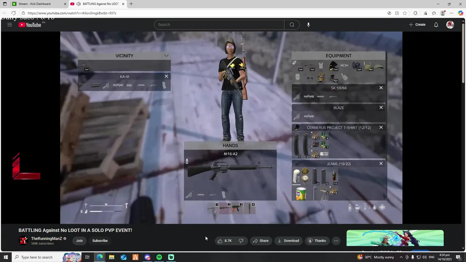The image size is (466, 262).
Task: Open the YouTube account avatar menu
Action: tap(450, 25)
